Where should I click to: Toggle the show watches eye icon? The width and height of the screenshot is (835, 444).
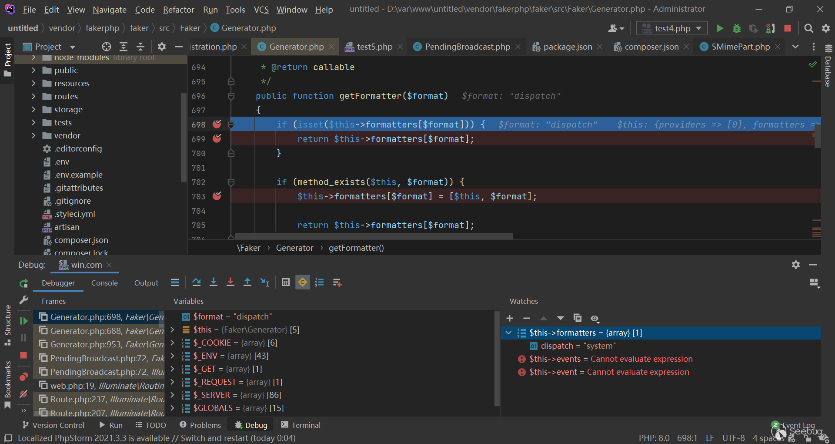pyautogui.click(x=595, y=318)
